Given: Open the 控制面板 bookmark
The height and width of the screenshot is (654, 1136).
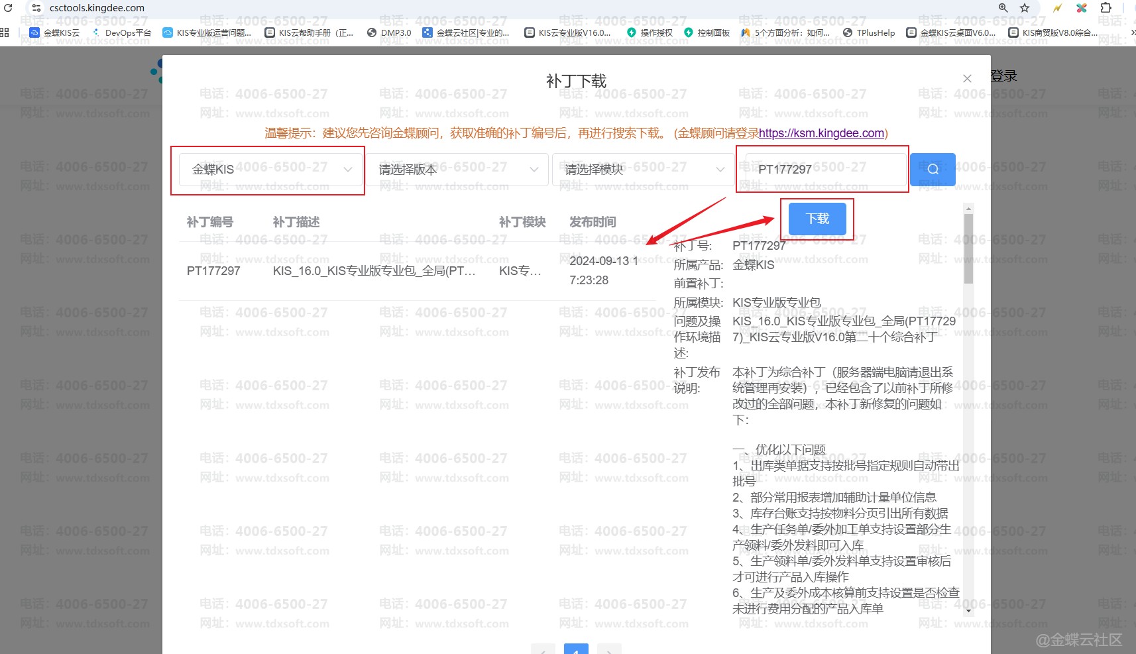Looking at the screenshot, I should pos(707,32).
